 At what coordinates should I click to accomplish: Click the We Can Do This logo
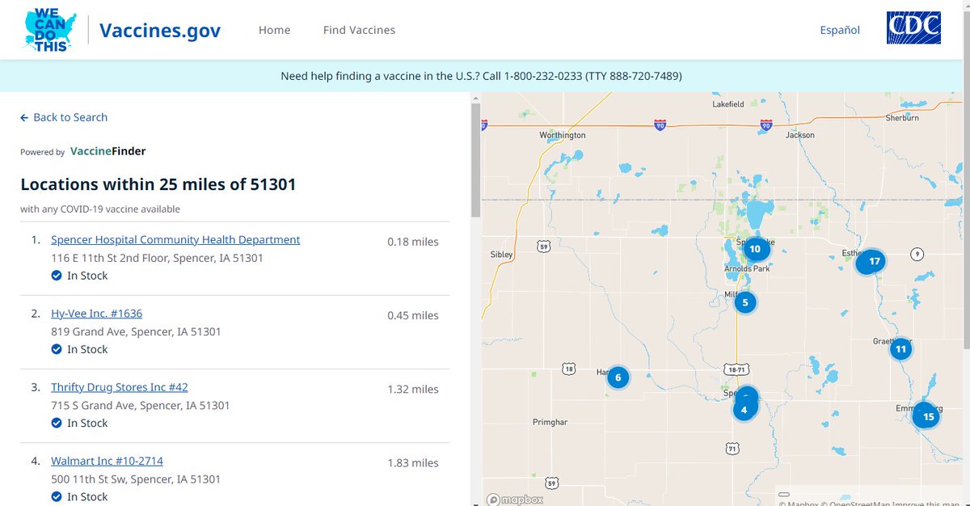(x=51, y=30)
